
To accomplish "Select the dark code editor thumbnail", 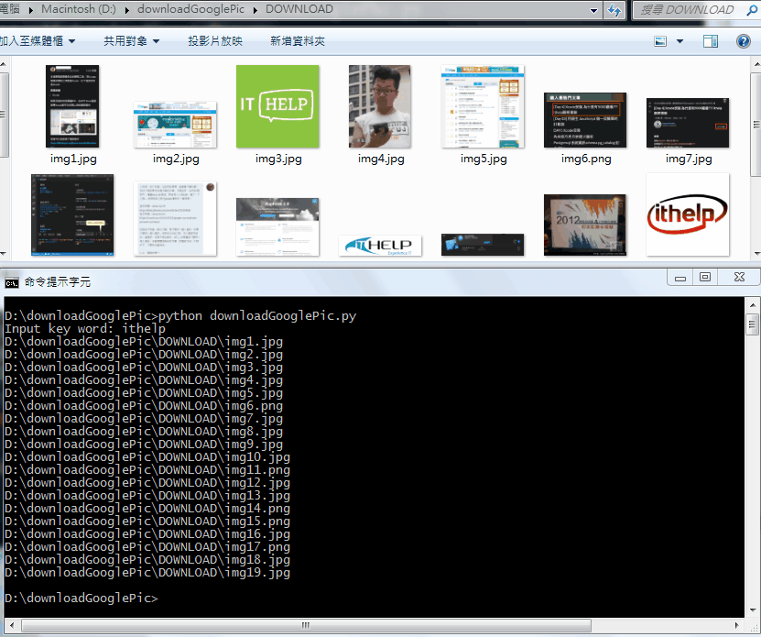I will click(x=72, y=214).
